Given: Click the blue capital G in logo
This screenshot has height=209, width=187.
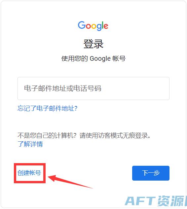Looking at the screenshot, I should tap(82, 25).
